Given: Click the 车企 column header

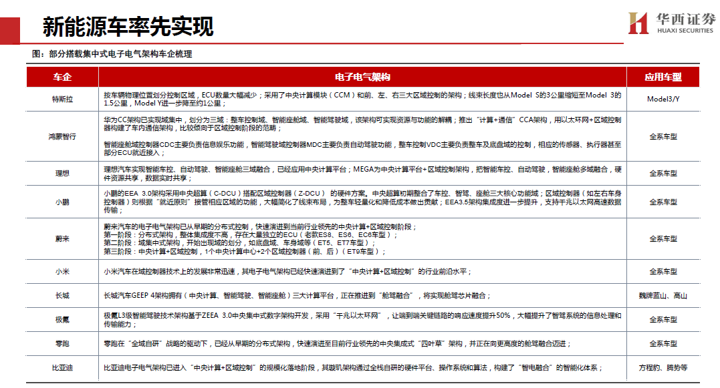Looking at the screenshot, I should pos(62,77).
